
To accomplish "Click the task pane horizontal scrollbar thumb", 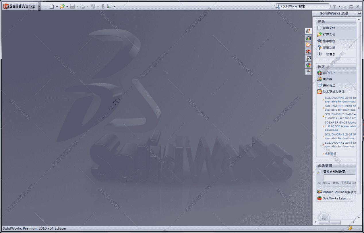I will pos(329,222).
